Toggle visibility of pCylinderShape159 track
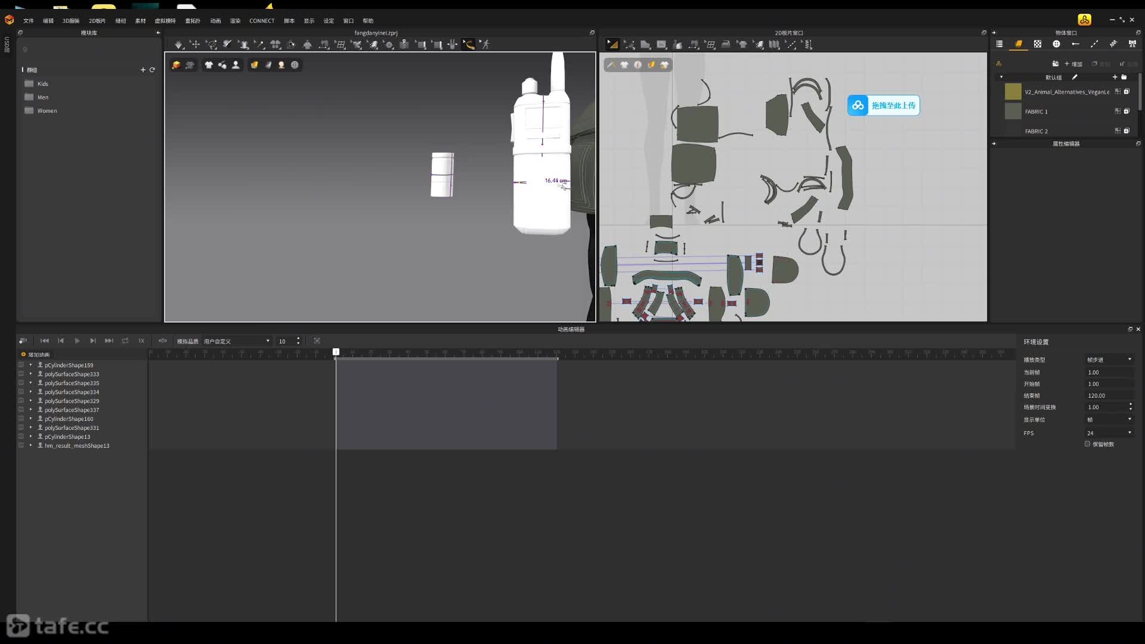 pos(21,365)
